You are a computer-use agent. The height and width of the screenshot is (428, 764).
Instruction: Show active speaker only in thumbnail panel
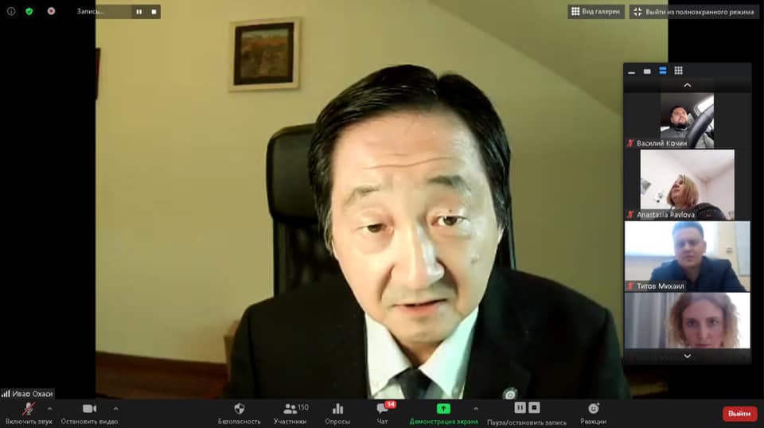(647, 71)
